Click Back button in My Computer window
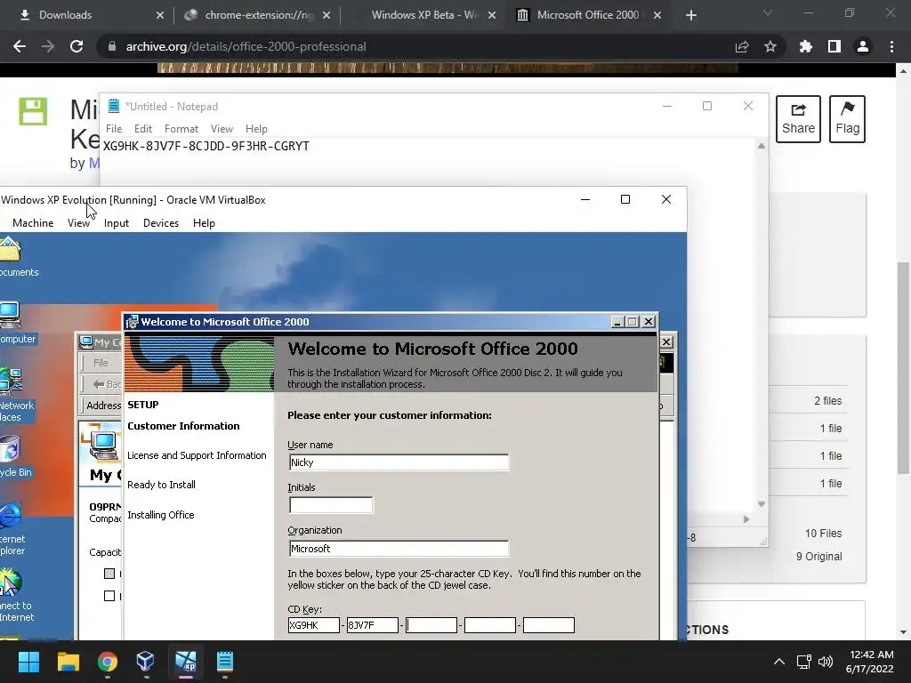Image resolution: width=911 pixels, height=683 pixels. (108, 384)
